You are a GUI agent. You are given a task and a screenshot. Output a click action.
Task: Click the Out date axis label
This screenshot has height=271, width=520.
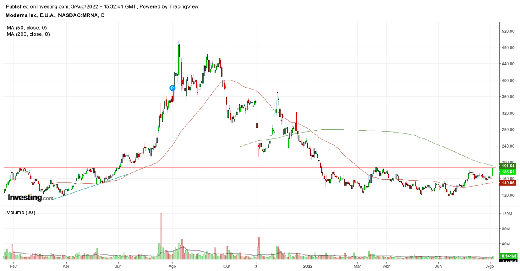tap(227, 266)
